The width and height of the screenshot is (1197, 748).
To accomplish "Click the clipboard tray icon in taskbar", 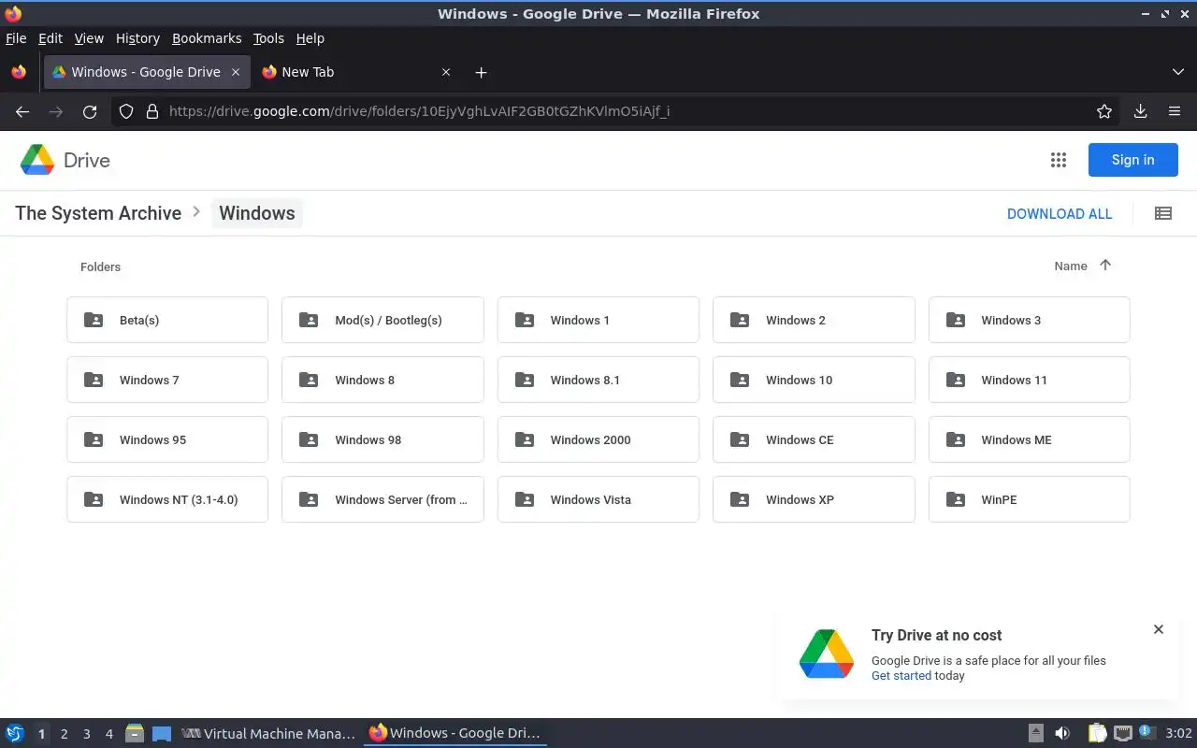I will click(1098, 734).
